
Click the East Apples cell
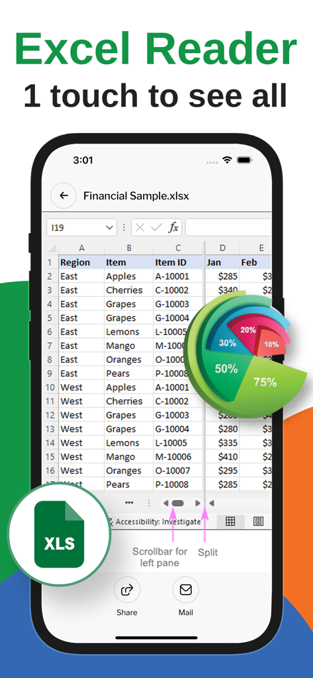click(x=129, y=276)
